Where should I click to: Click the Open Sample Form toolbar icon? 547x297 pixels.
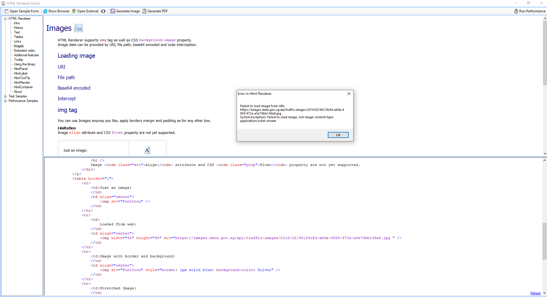7,11
